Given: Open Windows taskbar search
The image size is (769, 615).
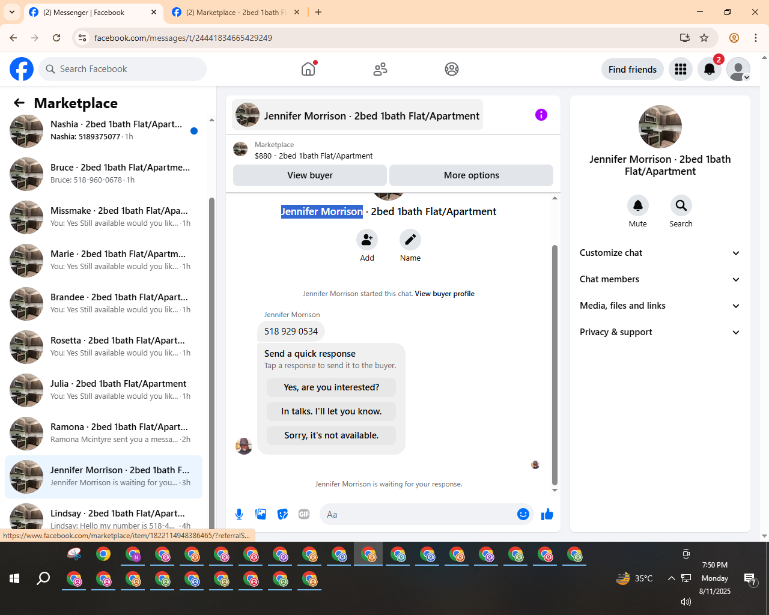Looking at the screenshot, I should pyautogui.click(x=43, y=578).
